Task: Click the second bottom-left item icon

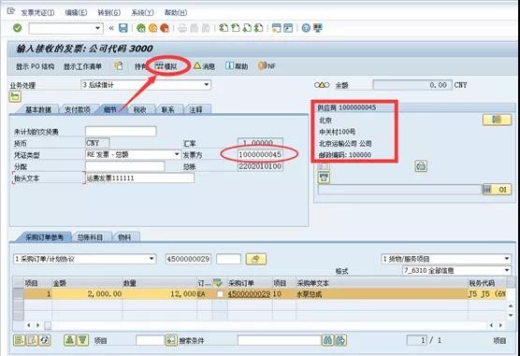Action: (x=32, y=340)
